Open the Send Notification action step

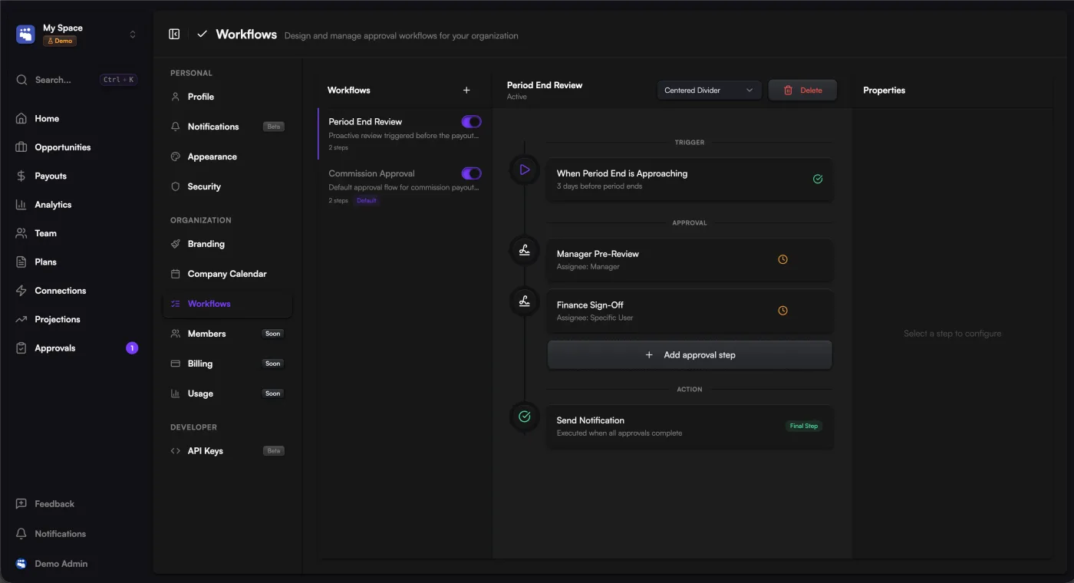click(690, 427)
